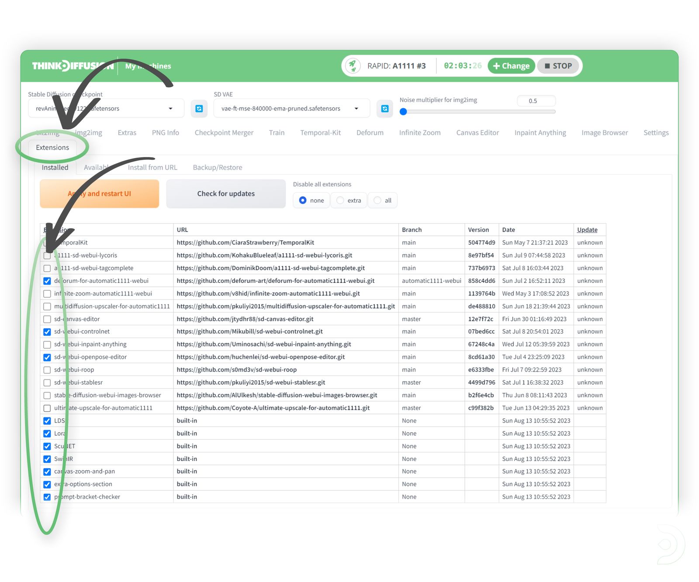699x582 pixels.
Task: Open the Stable Diffusion checkpoint dropdown
Action: pos(170,108)
